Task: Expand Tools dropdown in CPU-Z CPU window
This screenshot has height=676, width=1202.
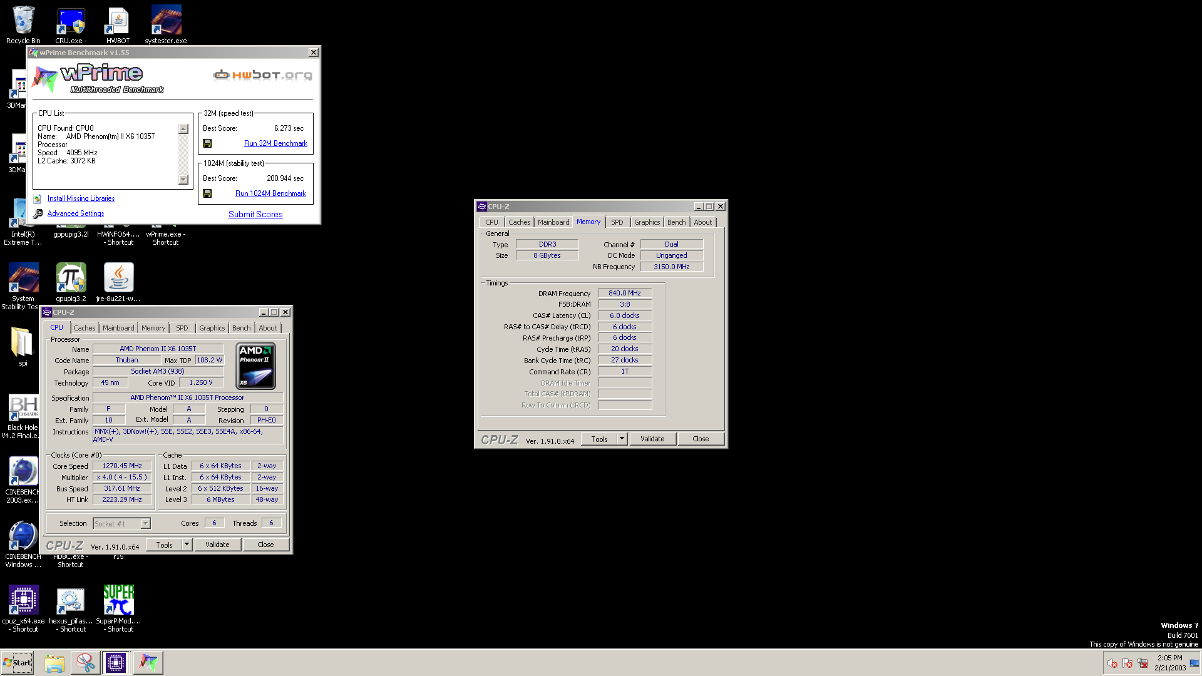Action: [187, 545]
